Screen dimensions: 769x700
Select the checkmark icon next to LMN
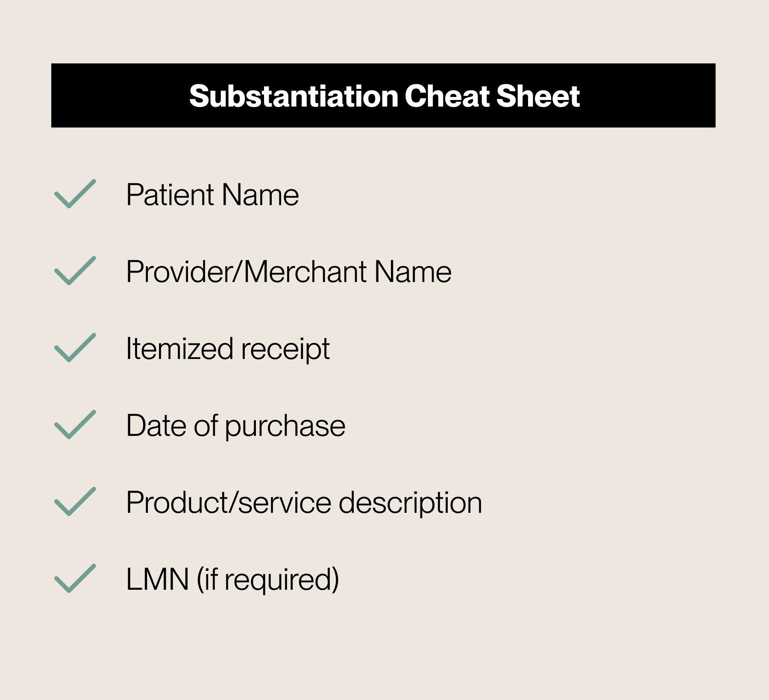(x=75, y=578)
